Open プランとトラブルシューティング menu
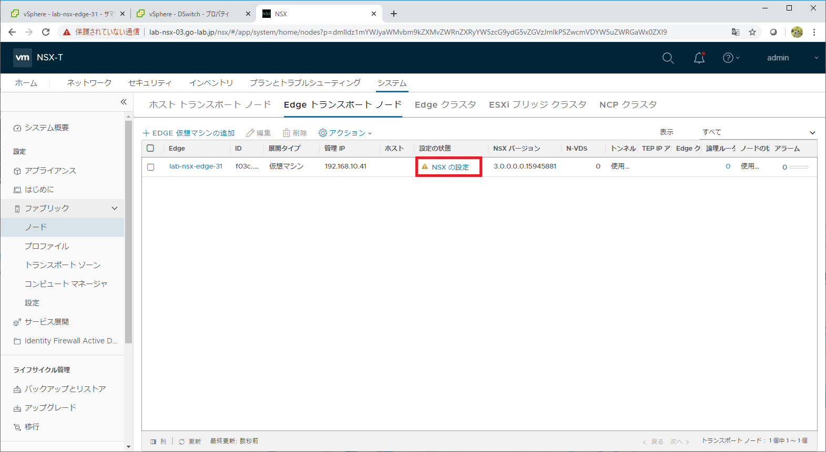 (x=305, y=83)
